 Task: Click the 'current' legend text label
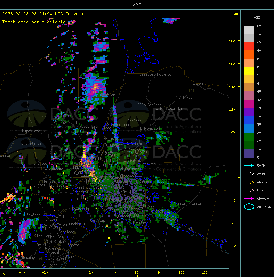(264, 207)
